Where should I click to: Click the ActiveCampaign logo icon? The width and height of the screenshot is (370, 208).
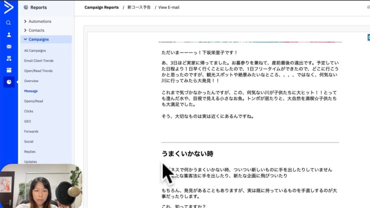point(9,8)
